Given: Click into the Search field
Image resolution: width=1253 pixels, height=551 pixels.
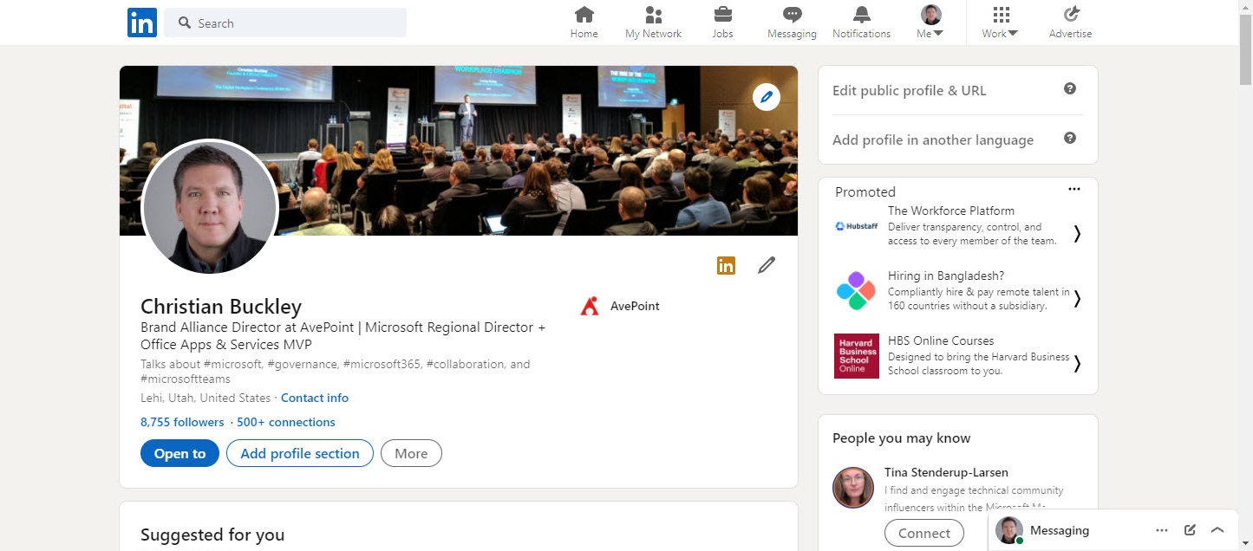Looking at the screenshot, I should [x=285, y=23].
